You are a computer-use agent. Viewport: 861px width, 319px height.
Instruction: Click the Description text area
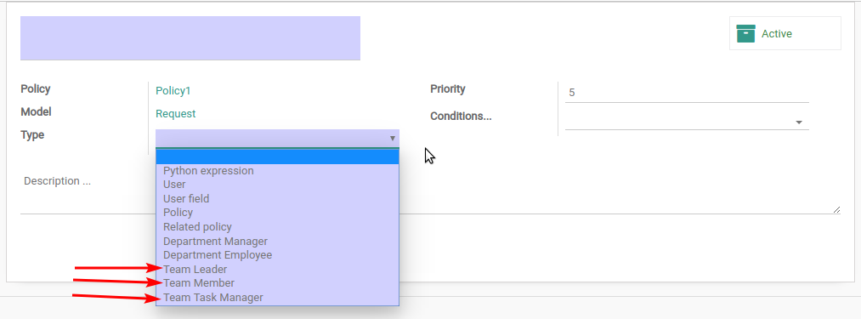click(x=430, y=192)
